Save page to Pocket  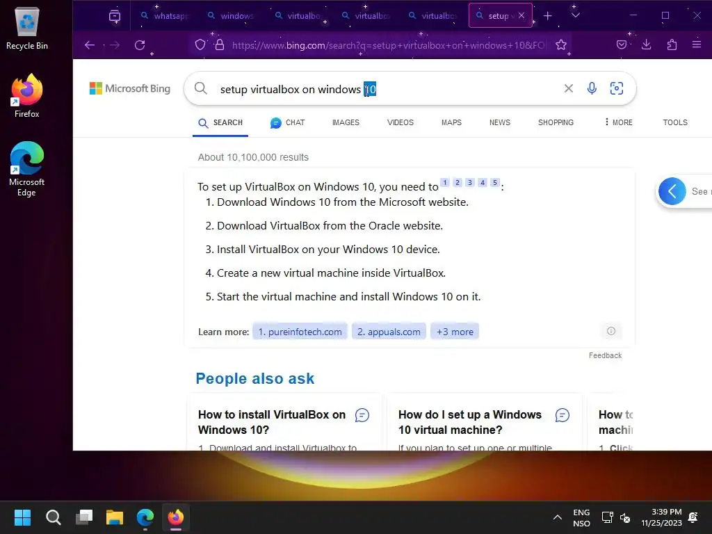click(x=622, y=44)
